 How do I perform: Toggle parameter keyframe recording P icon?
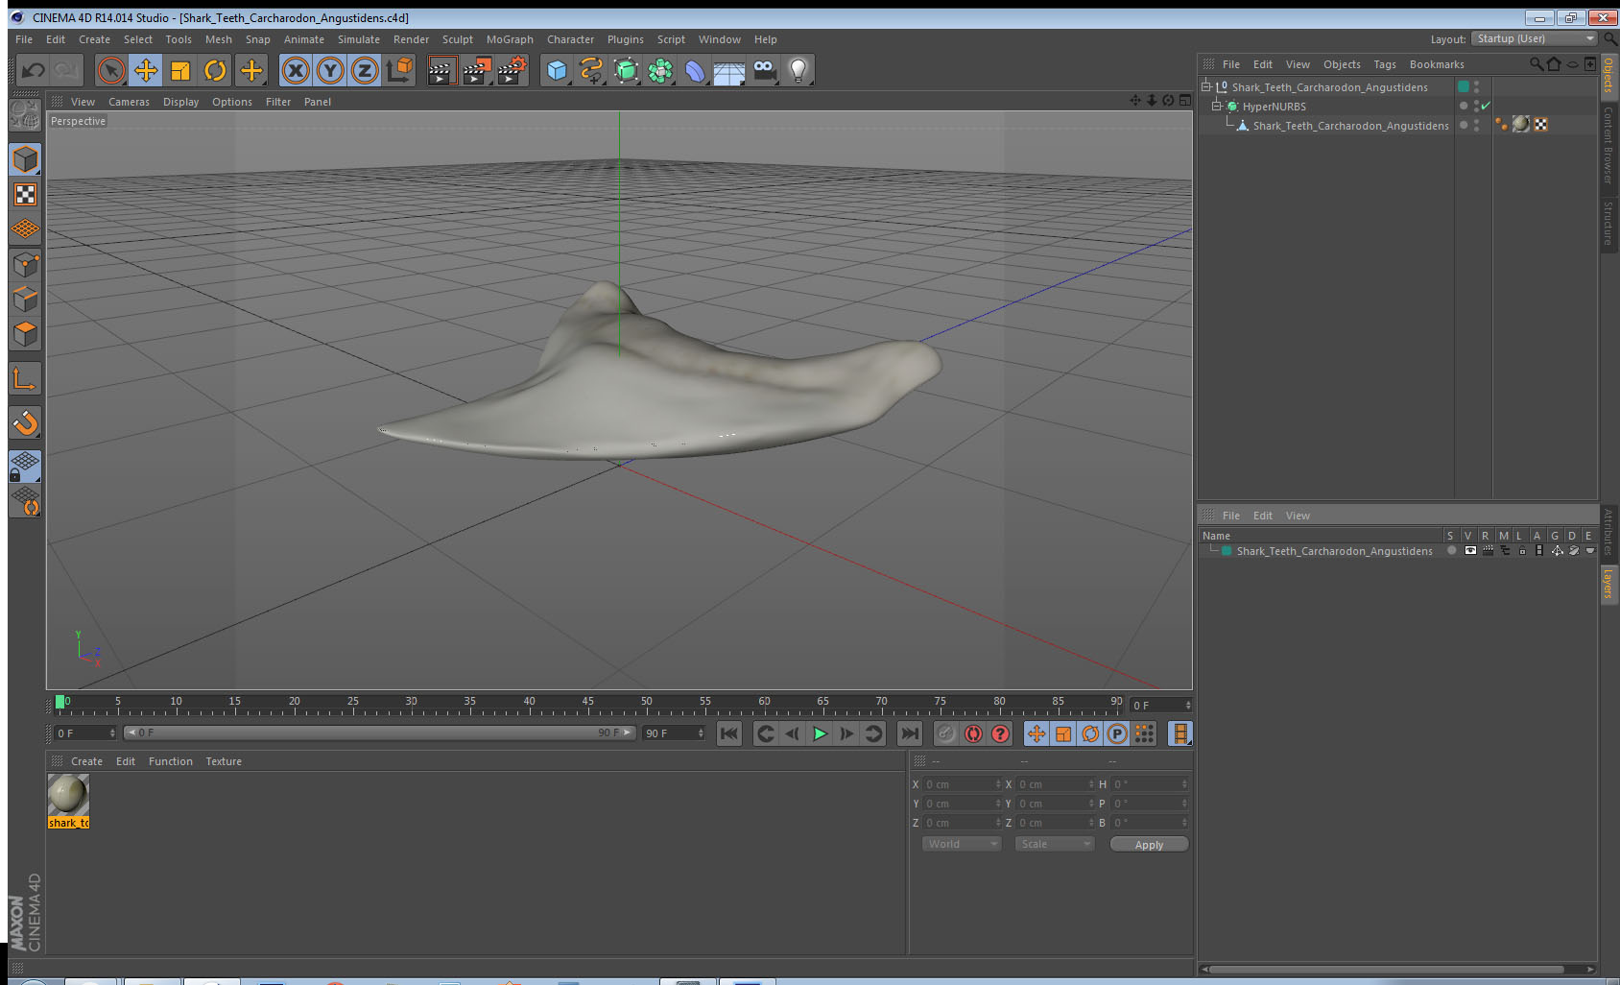coord(1117,733)
